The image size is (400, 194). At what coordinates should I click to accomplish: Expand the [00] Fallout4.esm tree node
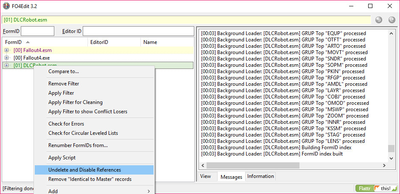click(x=7, y=50)
